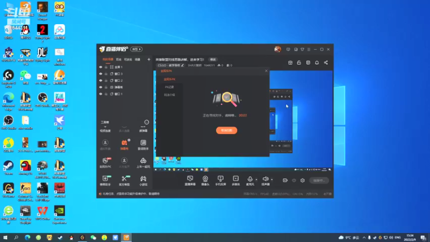430x242 pixels.
Task: Open Steam from the taskbar
Action: pyautogui.click(x=60, y=238)
